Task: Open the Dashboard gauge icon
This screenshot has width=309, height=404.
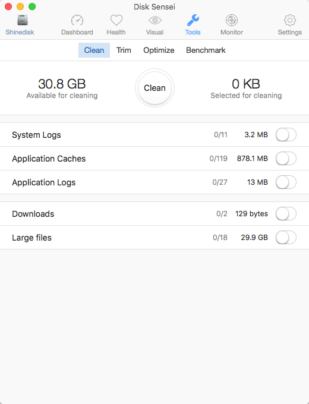Action: click(77, 20)
